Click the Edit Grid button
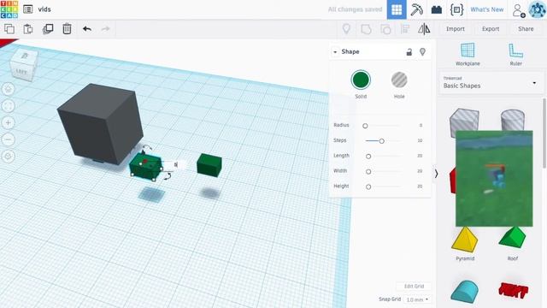Image resolution: width=547 pixels, height=308 pixels. pyautogui.click(x=414, y=286)
